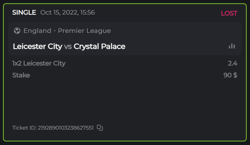Click the Ticket ID number text
250x145 pixels.
click(65, 128)
